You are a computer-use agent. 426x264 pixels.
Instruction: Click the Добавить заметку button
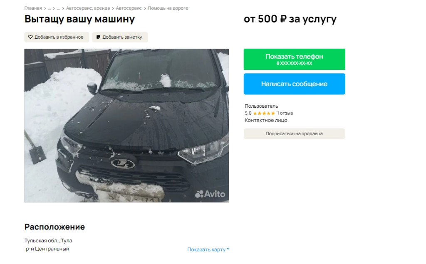(120, 37)
